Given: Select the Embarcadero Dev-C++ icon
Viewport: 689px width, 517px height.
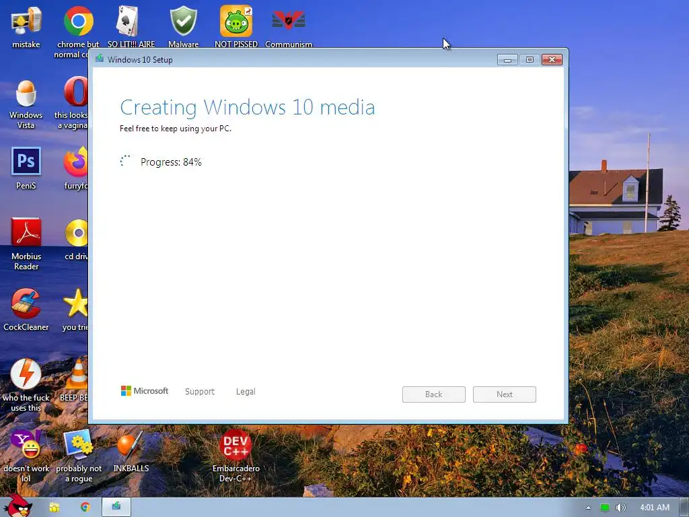Looking at the screenshot, I should point(235,445).
